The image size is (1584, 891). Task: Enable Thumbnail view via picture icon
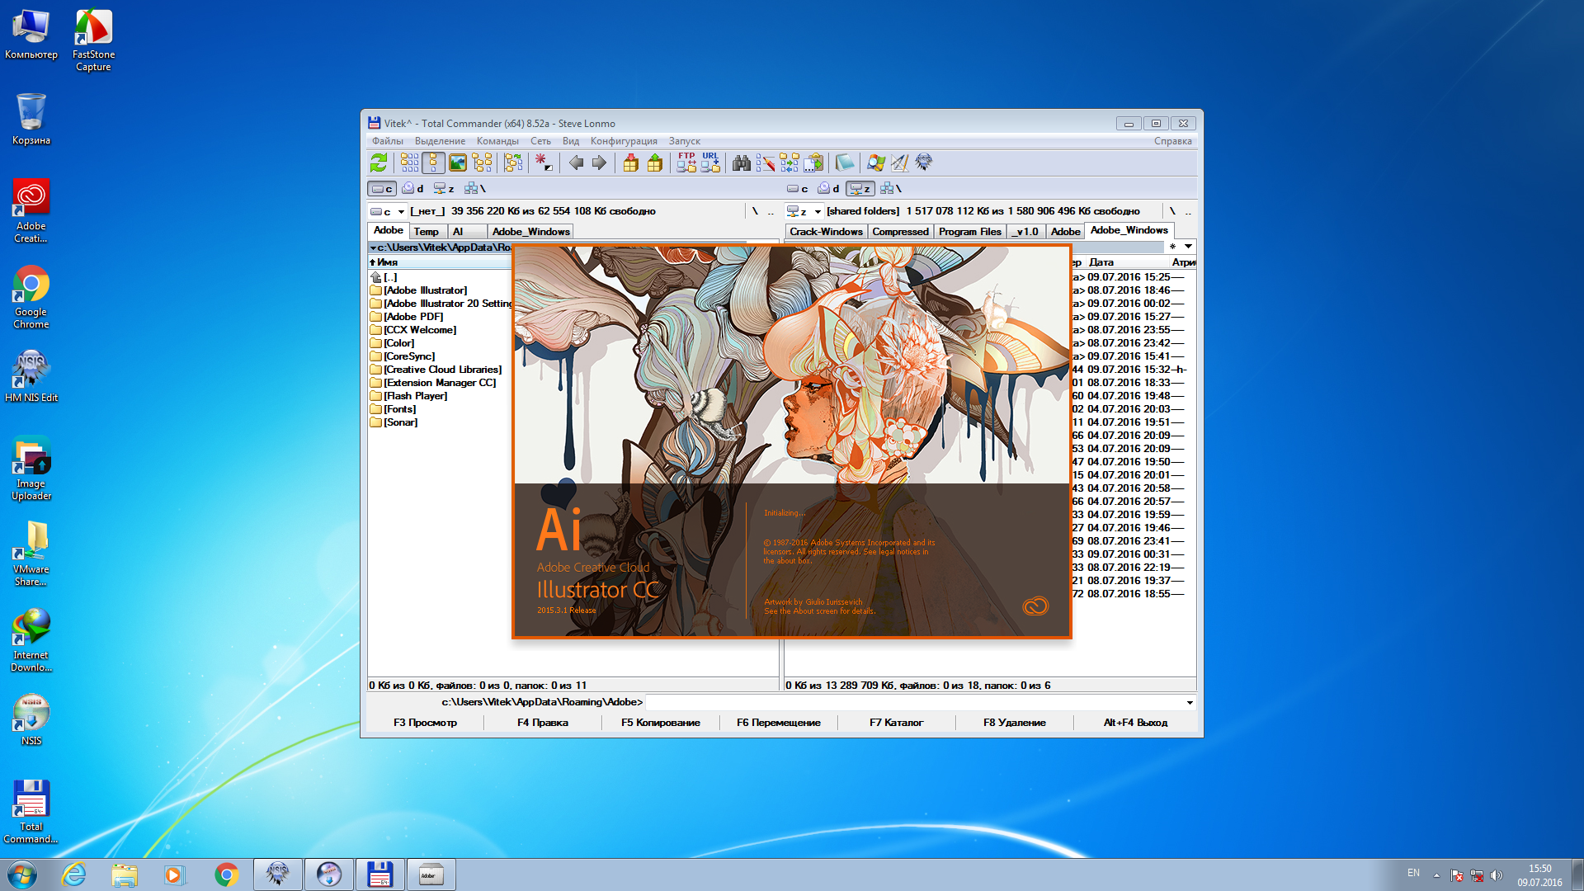point(457,163)
